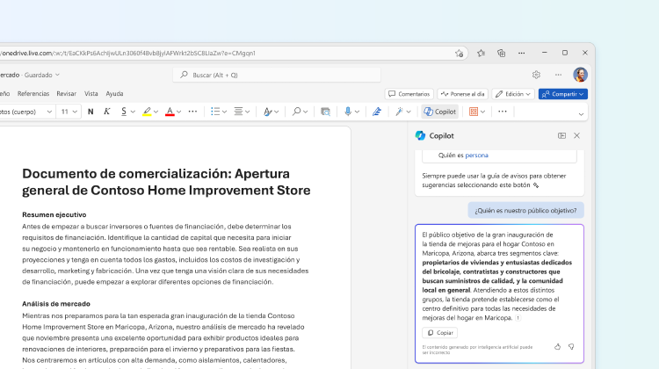Open the Revisar ribbon tab
659x369 pixels.
[x=67, y=93]
